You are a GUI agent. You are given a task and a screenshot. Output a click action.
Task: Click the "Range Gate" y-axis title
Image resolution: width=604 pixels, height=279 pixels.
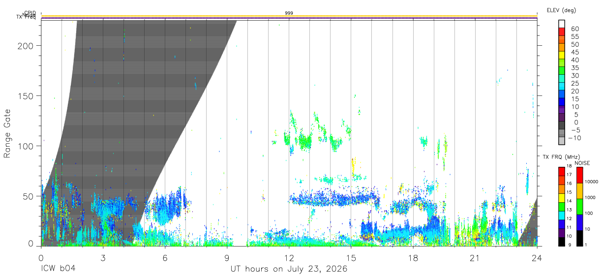click(7, 133)
